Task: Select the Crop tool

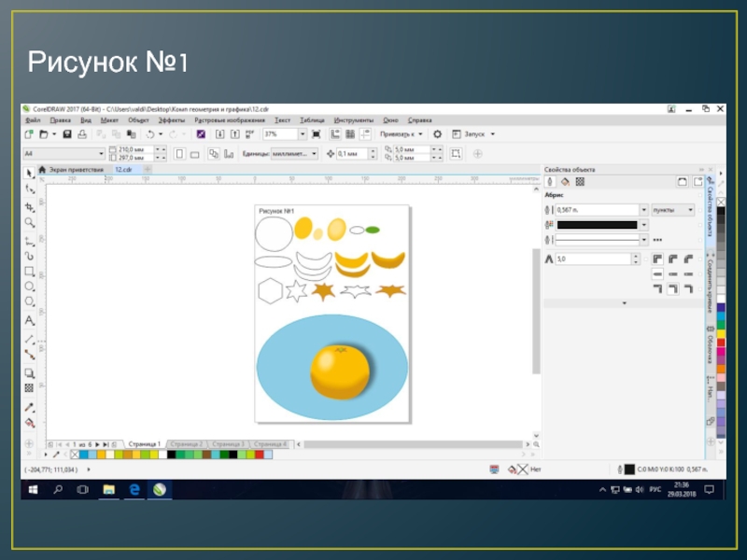Action: point(30,206)
